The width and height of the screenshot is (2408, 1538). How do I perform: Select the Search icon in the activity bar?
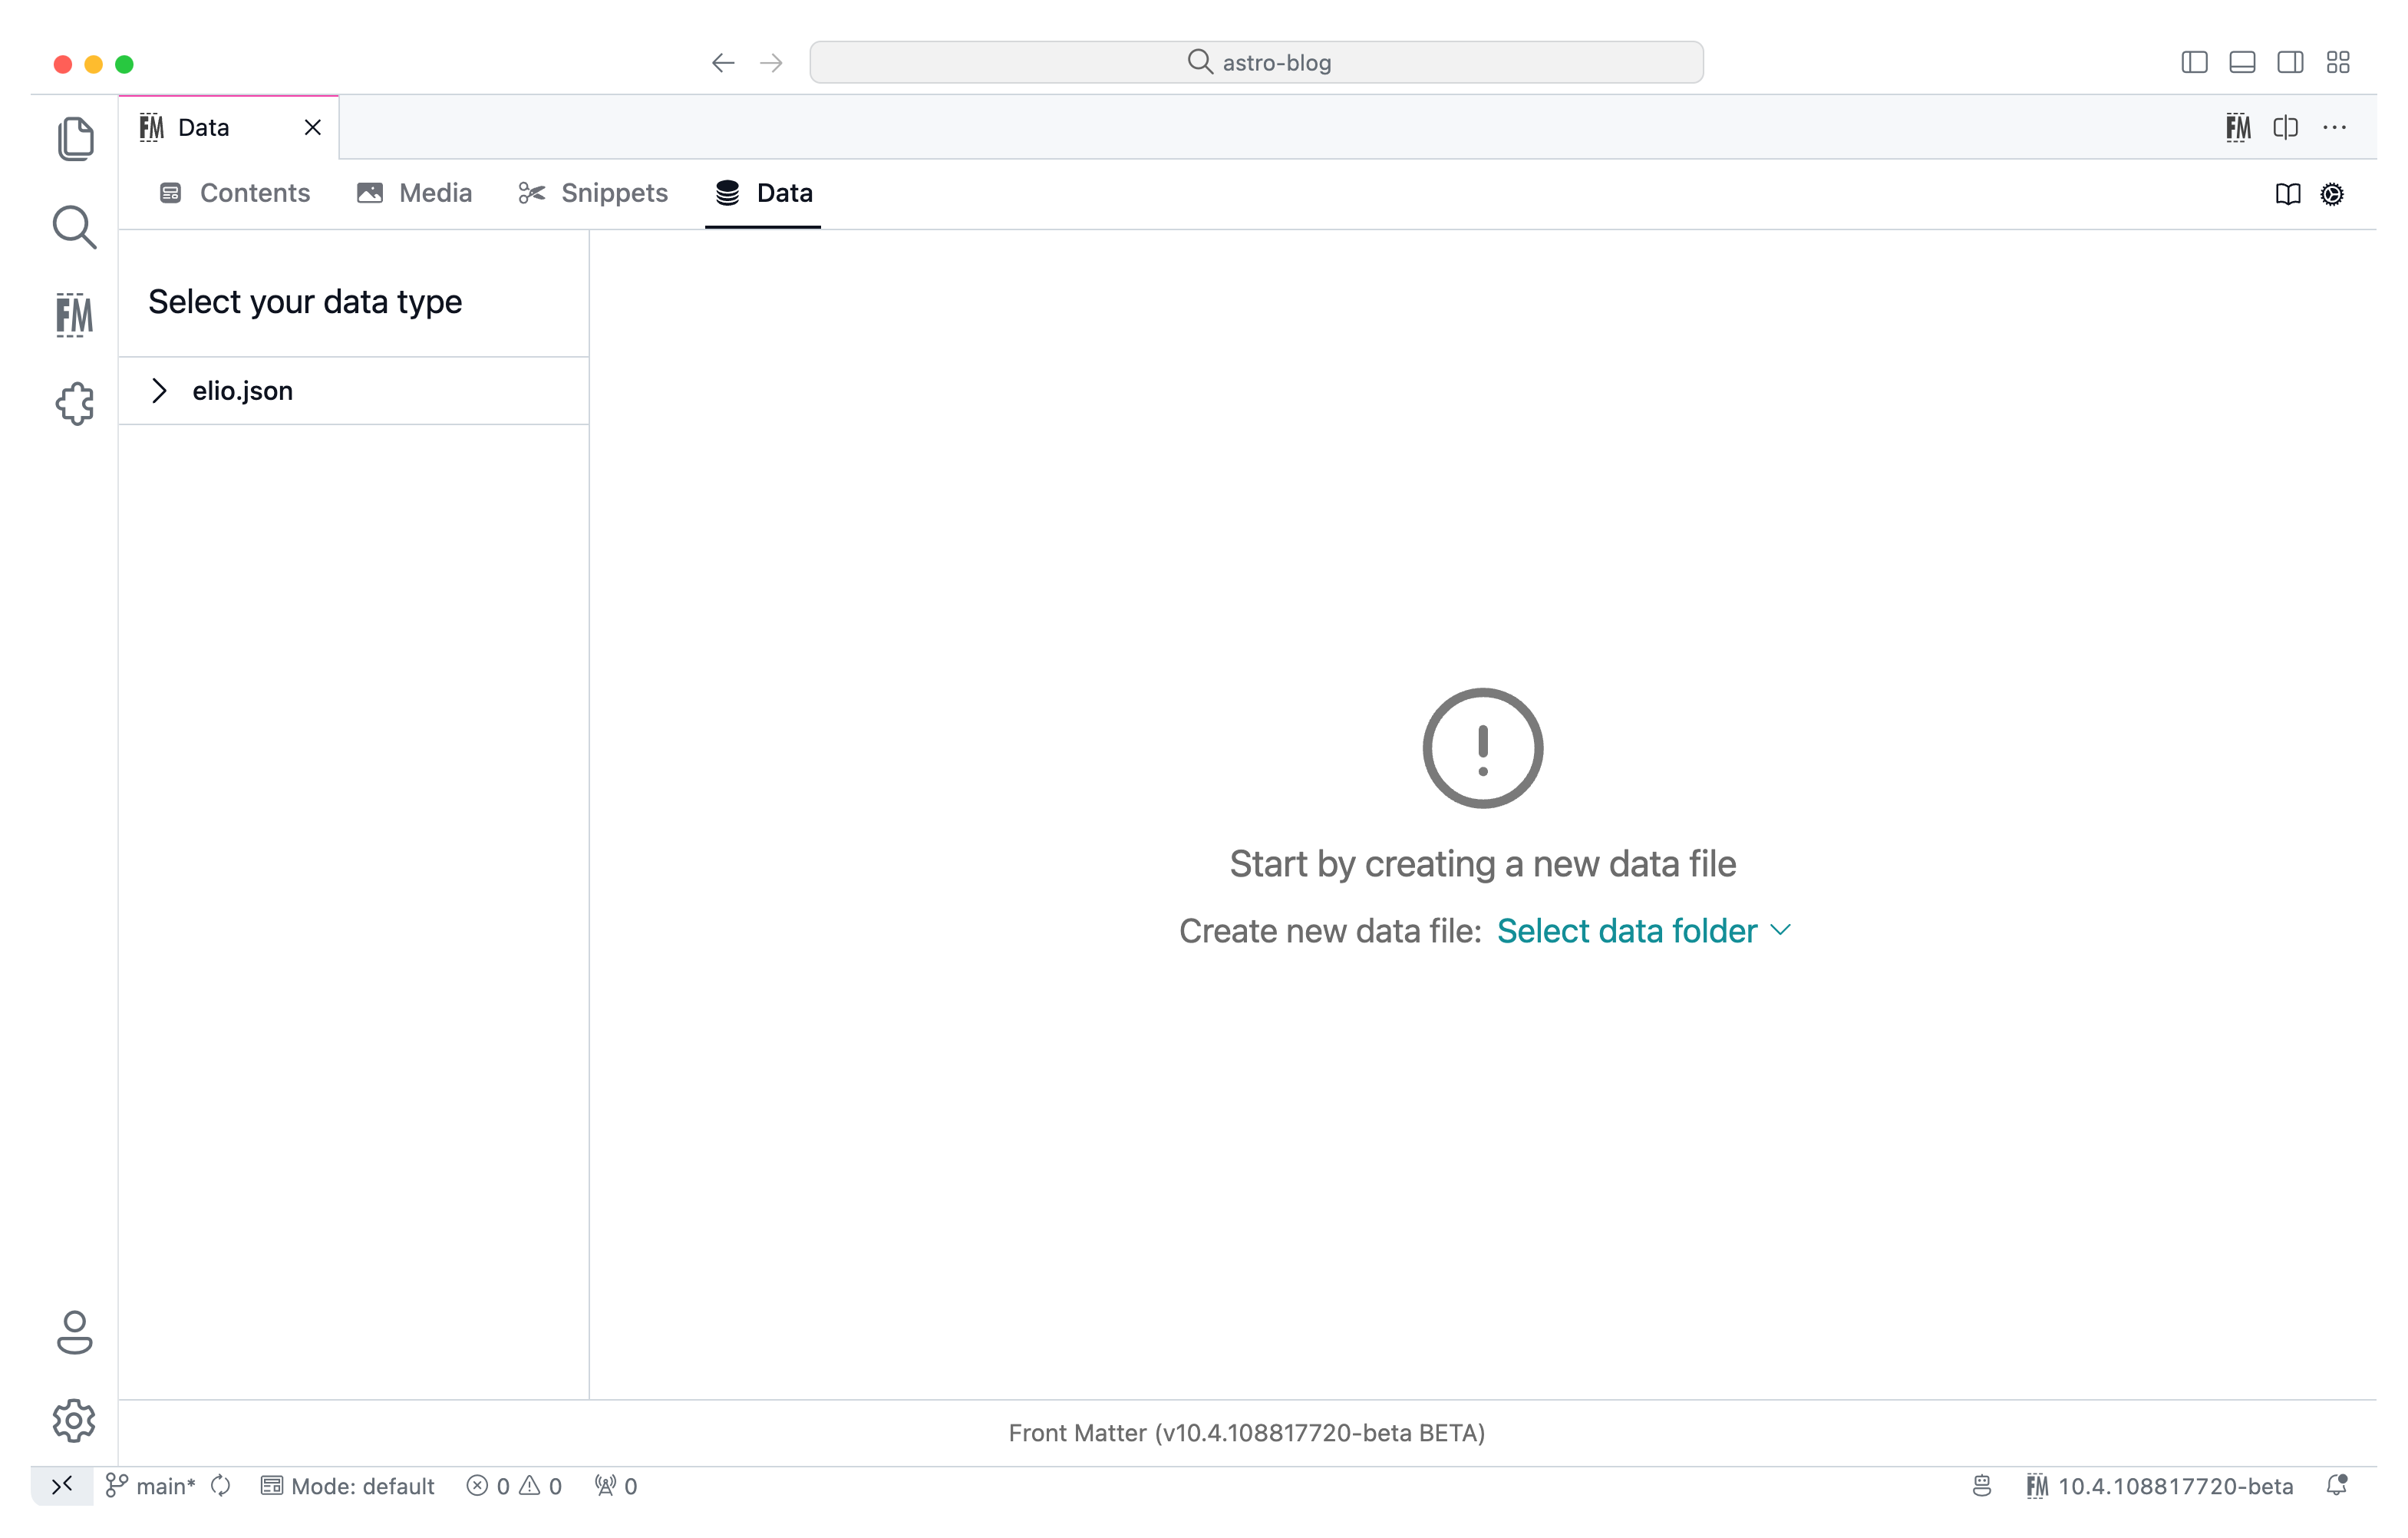pos(74,227)
